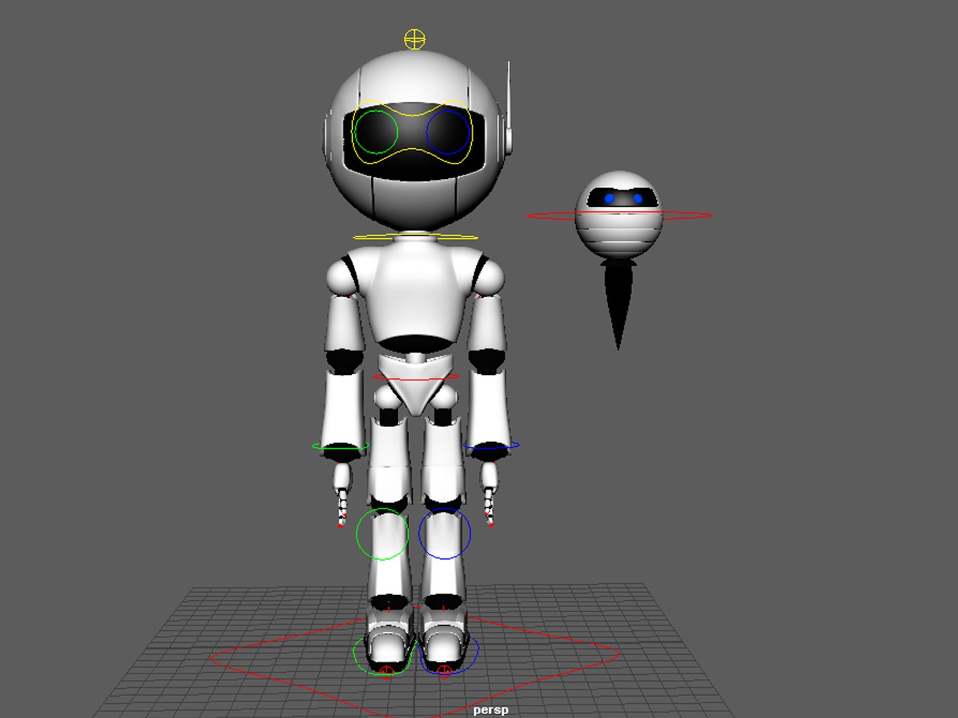Image resolution: width=958 pixels, height=718 pixels.
Task: Select the small floating robot's black spike
Action: click(x=619, y=304)
